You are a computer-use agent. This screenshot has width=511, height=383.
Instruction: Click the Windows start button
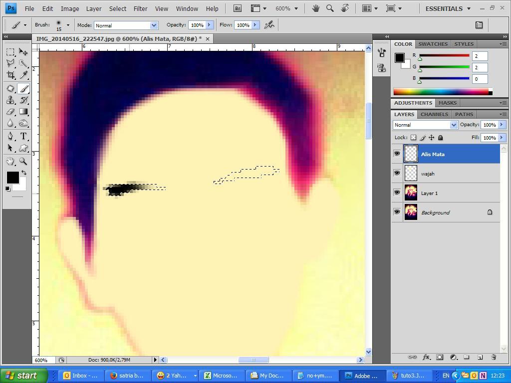[x=23, y=376]
